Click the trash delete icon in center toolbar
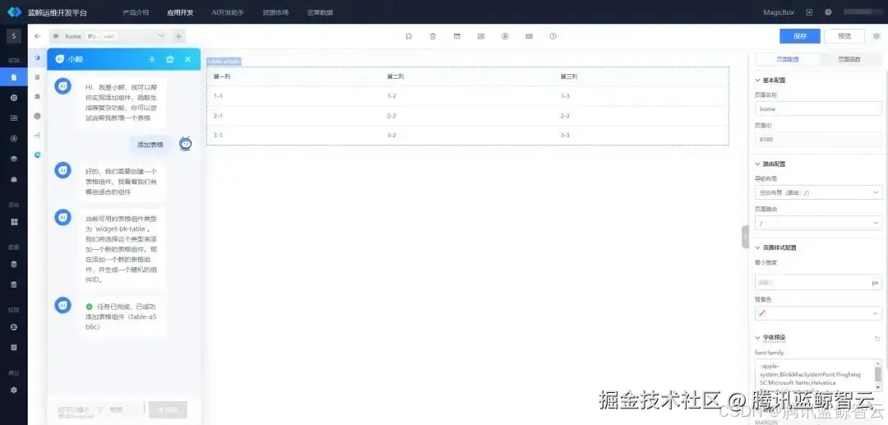The image size is (888, 425). click(x=432, y=36)
